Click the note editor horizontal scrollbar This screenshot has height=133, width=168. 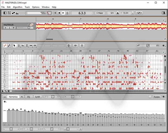pyautogui.click(x=82, y=91)
